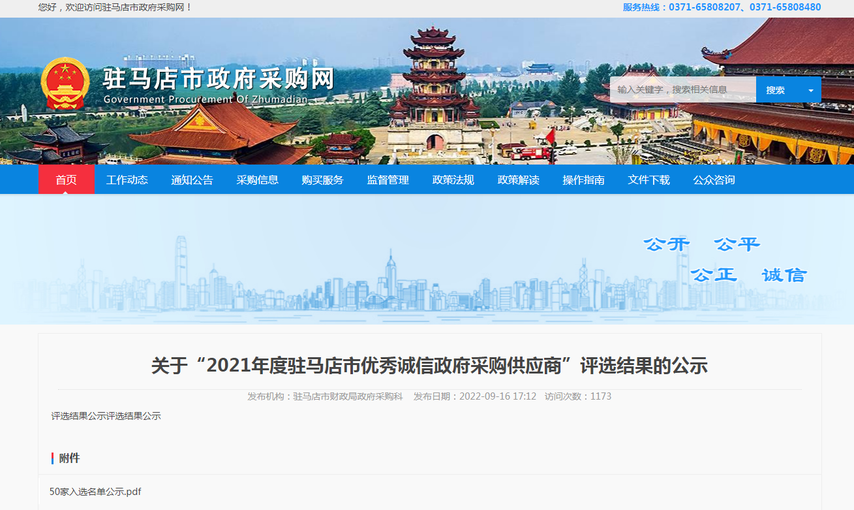This screenshot has height=510, width=854.
Task: Open the 操作指南 navigation item
Action: (x=584, y=180)
